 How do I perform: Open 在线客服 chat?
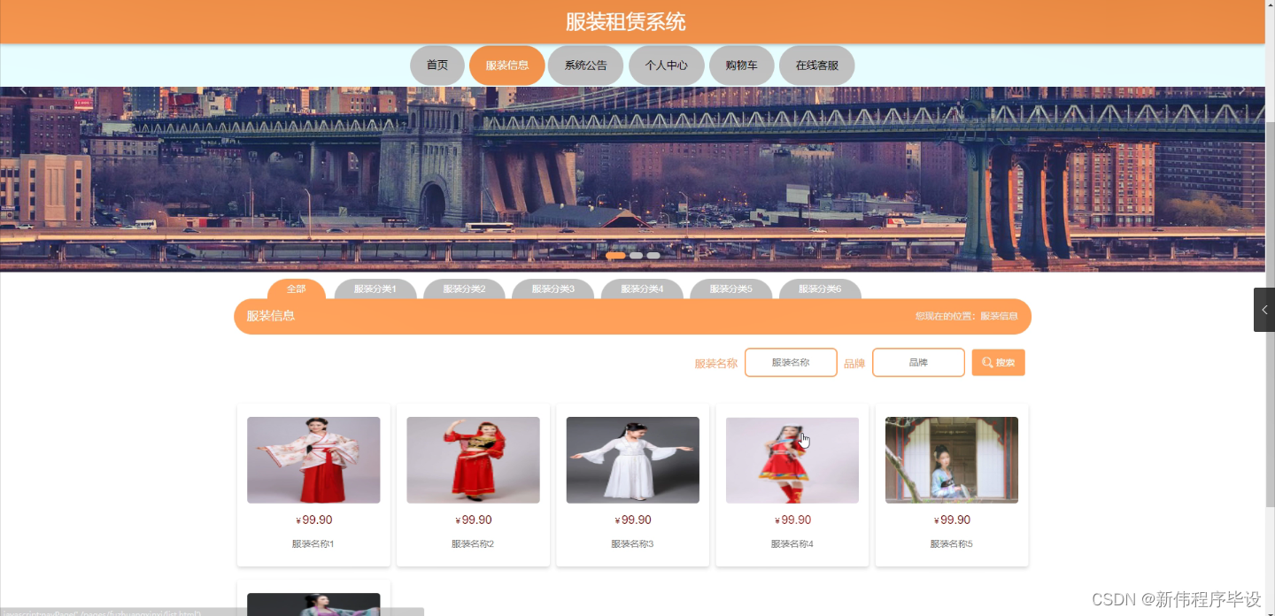(817, 65)
